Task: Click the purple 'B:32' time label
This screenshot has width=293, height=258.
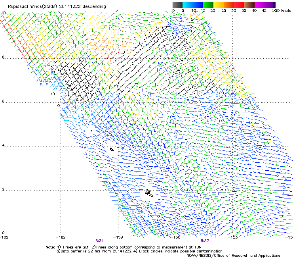Action: (205, 241)
